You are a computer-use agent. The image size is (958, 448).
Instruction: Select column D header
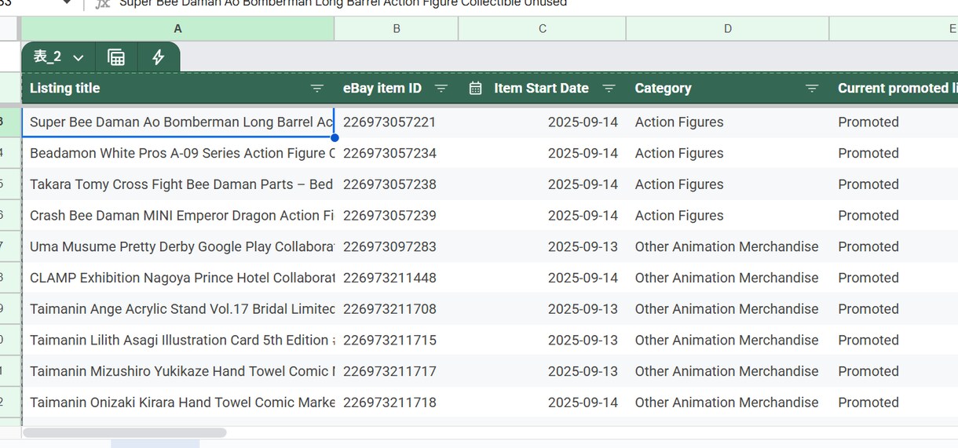[728, 28]
